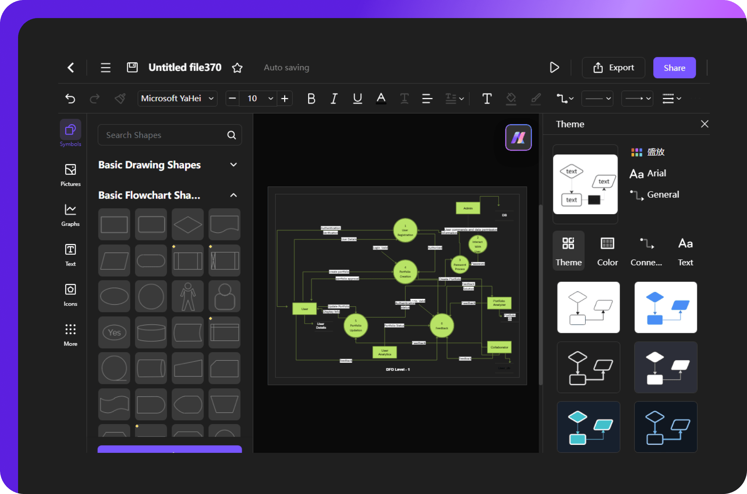Star the Untitled file370 as favorite
The width and height of the screenshot is (747, 494).
click(x=237, y=67)
